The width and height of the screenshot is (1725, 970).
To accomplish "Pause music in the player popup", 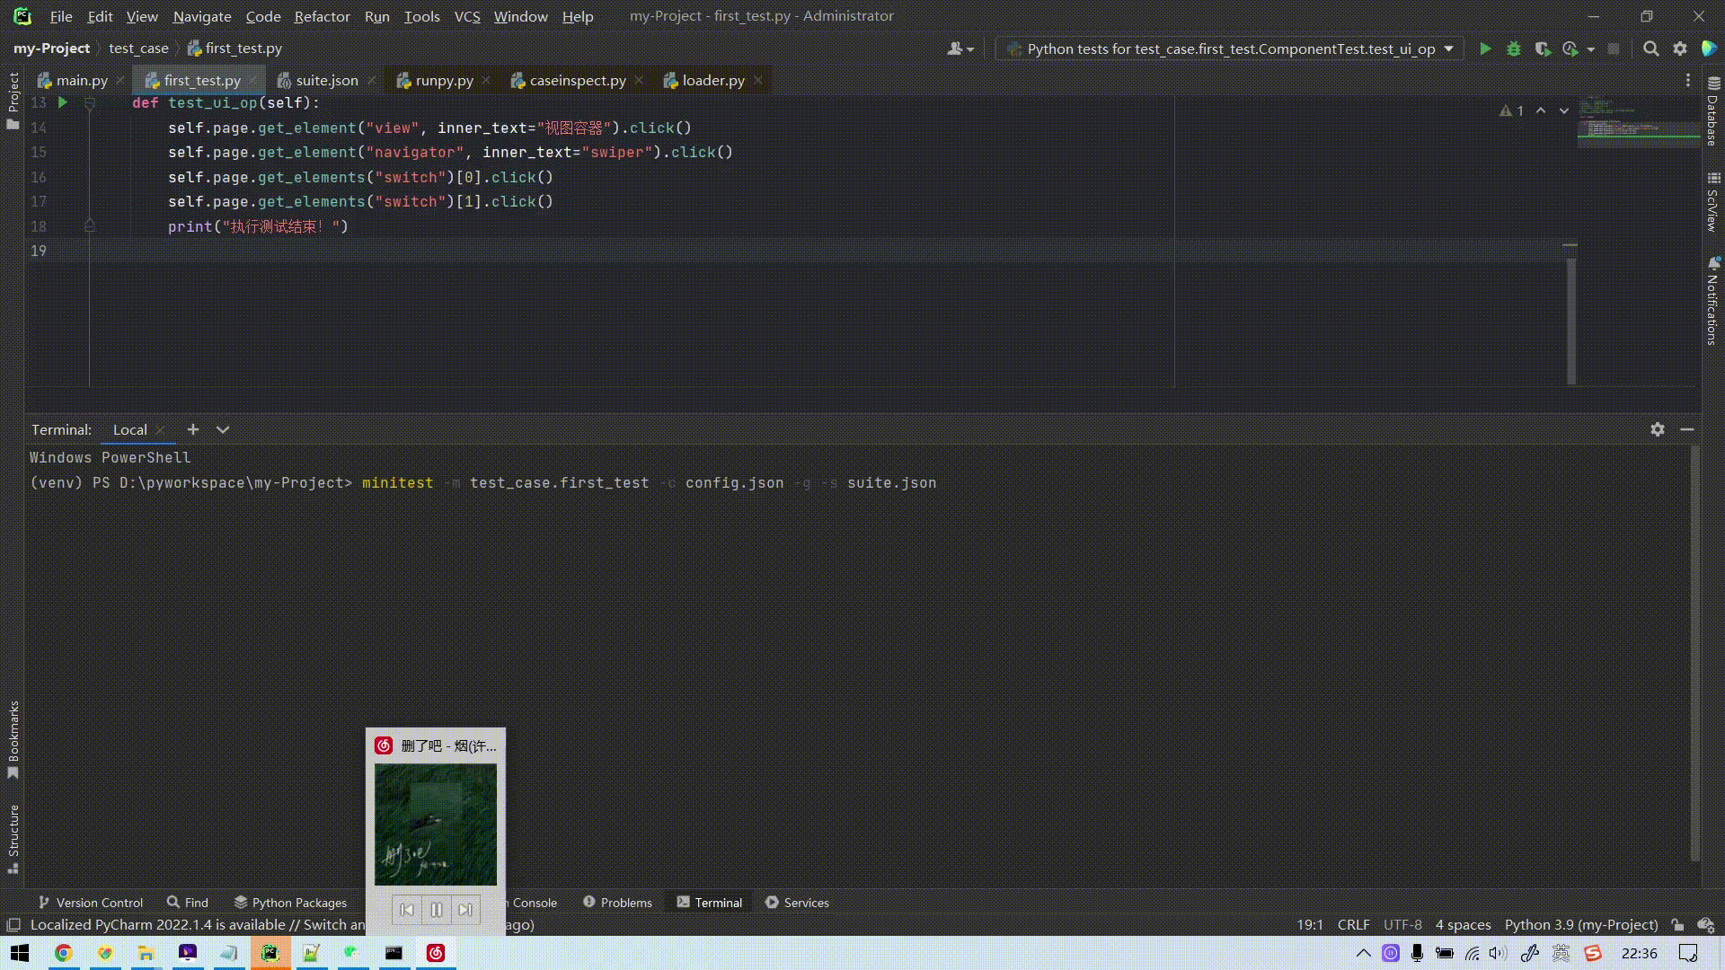I will click(436, 910).
